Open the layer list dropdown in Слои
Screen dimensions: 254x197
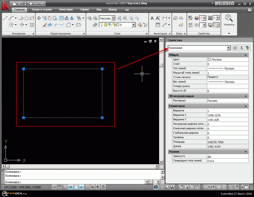(x=133, y=25)
